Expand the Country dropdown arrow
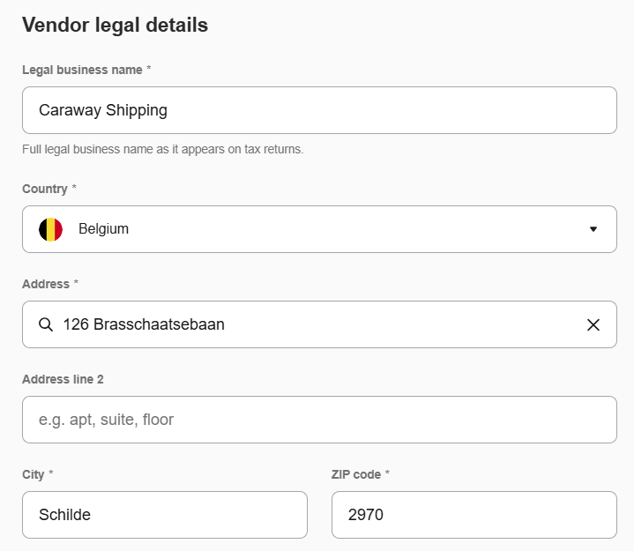The height and width of the screenshot is (551, 634). pos(593,229)
